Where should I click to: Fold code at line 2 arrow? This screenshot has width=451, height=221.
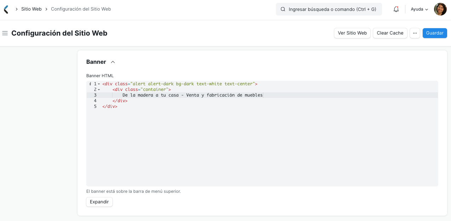99,90
